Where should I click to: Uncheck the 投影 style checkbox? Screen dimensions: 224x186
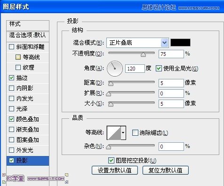point(11,160)
